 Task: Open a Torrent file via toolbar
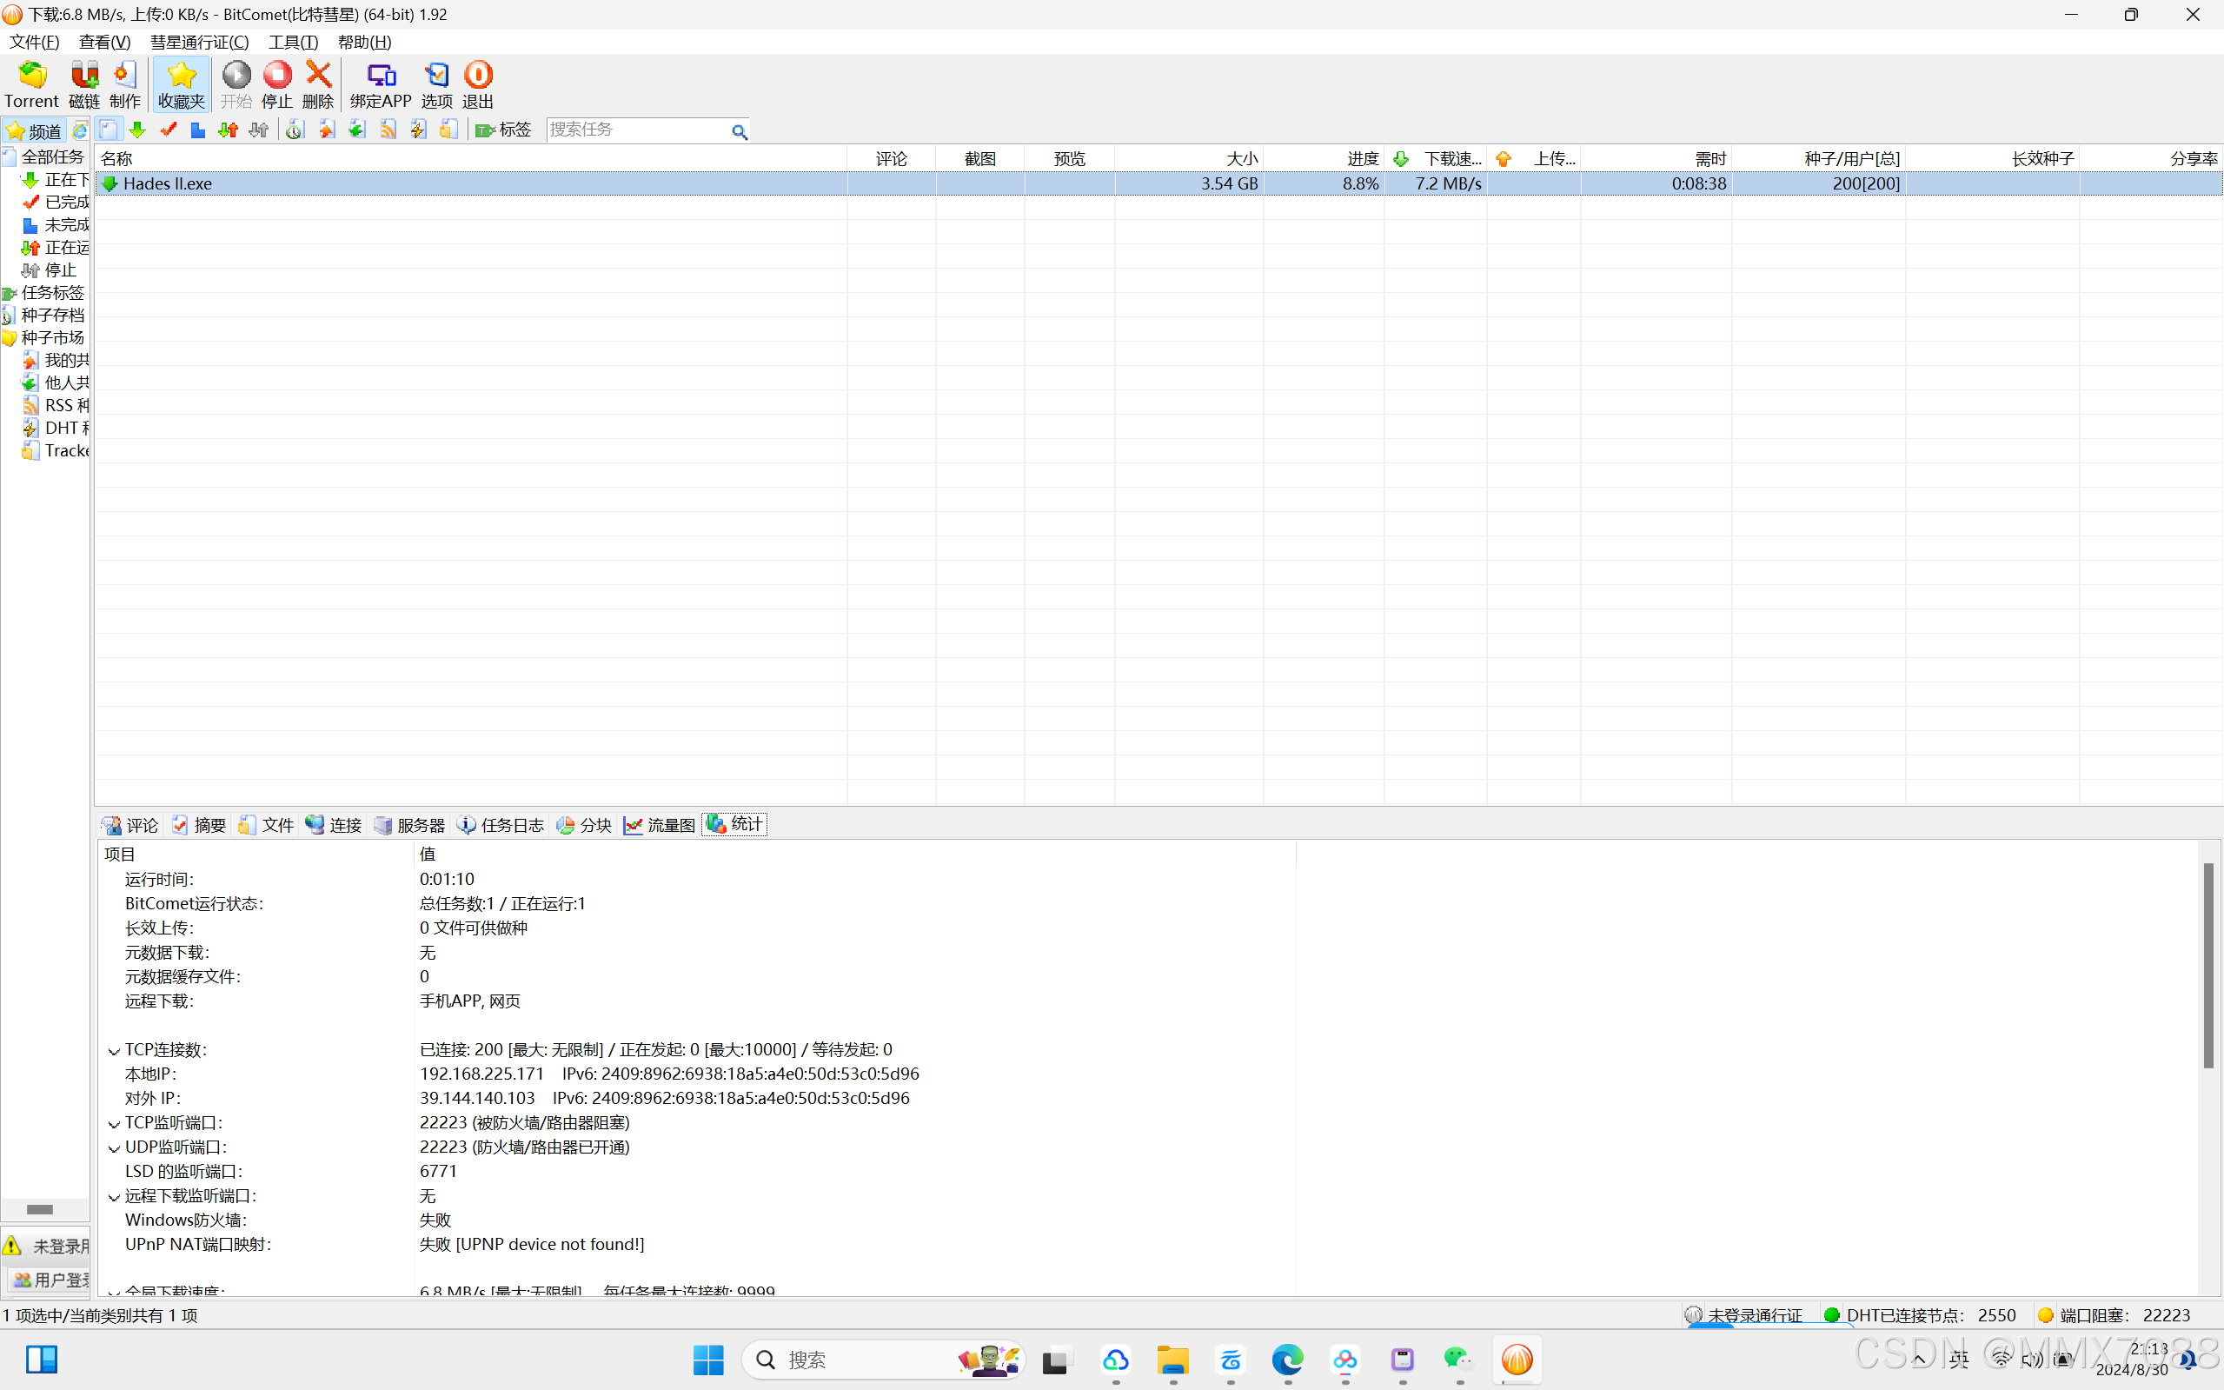pyautogui.click(x=31, y=83)
